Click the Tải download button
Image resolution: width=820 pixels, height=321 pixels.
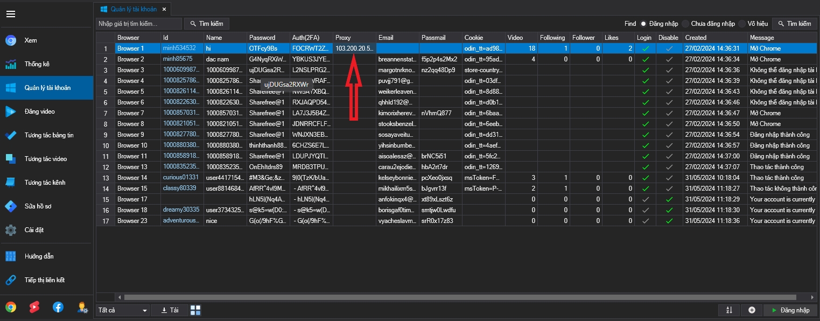point(169,310)
